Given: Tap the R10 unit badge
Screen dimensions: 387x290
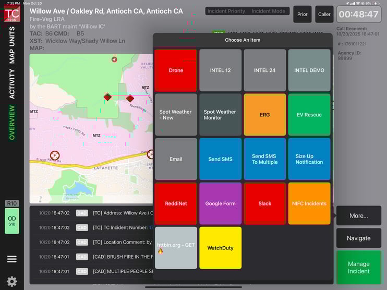Looking at the screenshot, I should [12, 203].
